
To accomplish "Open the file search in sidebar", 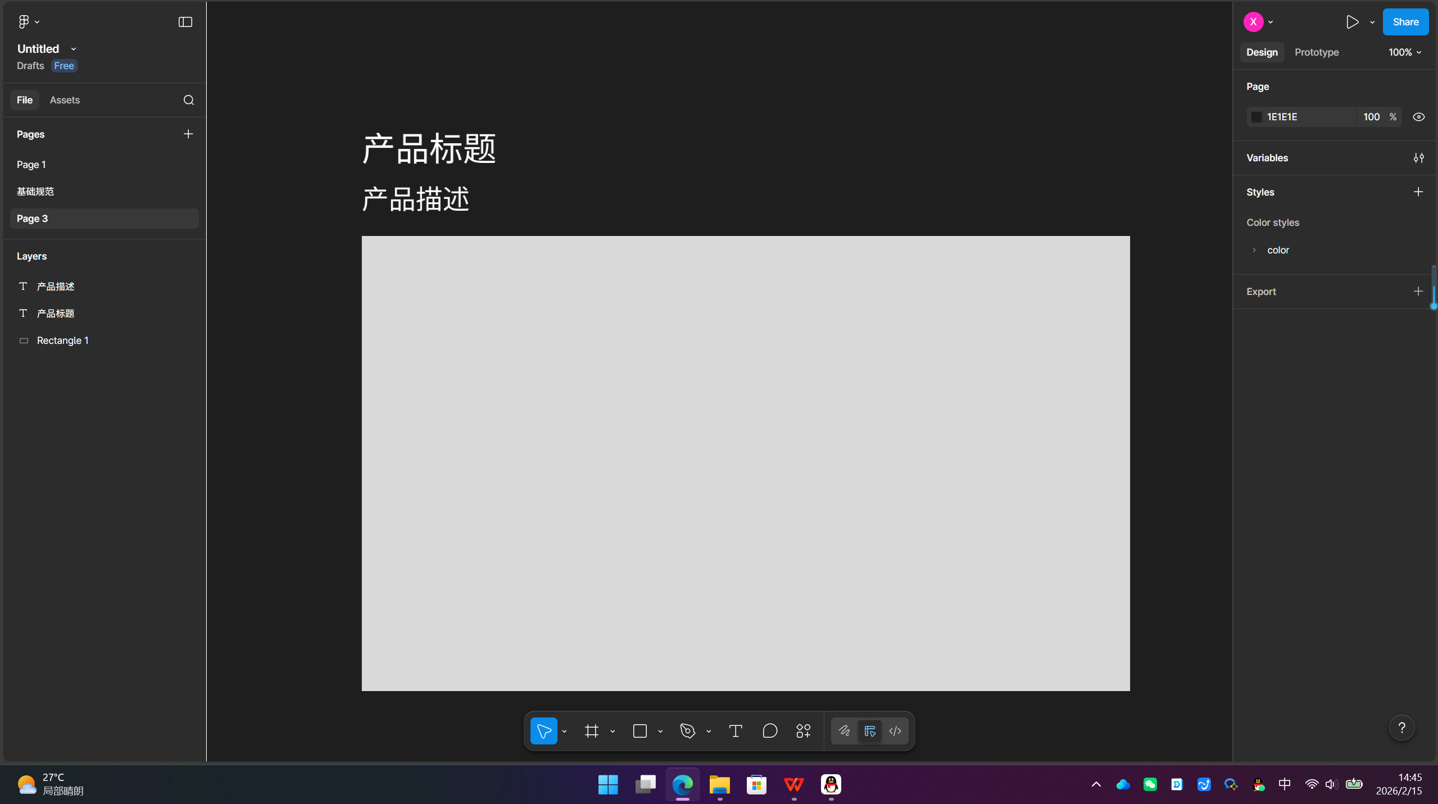I will click(x=189, y=100).
